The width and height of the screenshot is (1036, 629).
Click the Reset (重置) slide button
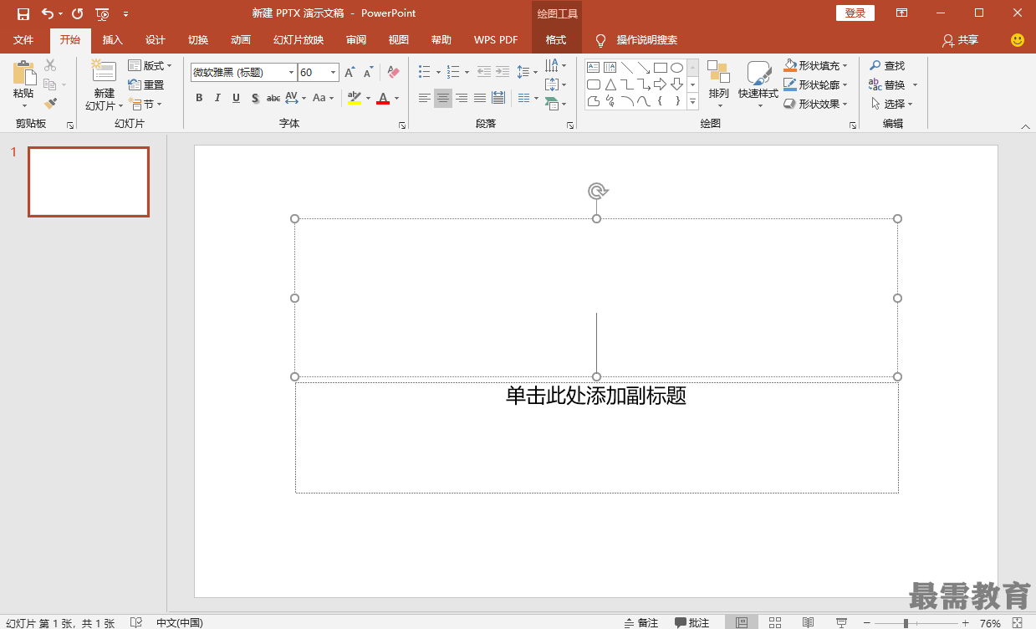[x=146, y=84]
